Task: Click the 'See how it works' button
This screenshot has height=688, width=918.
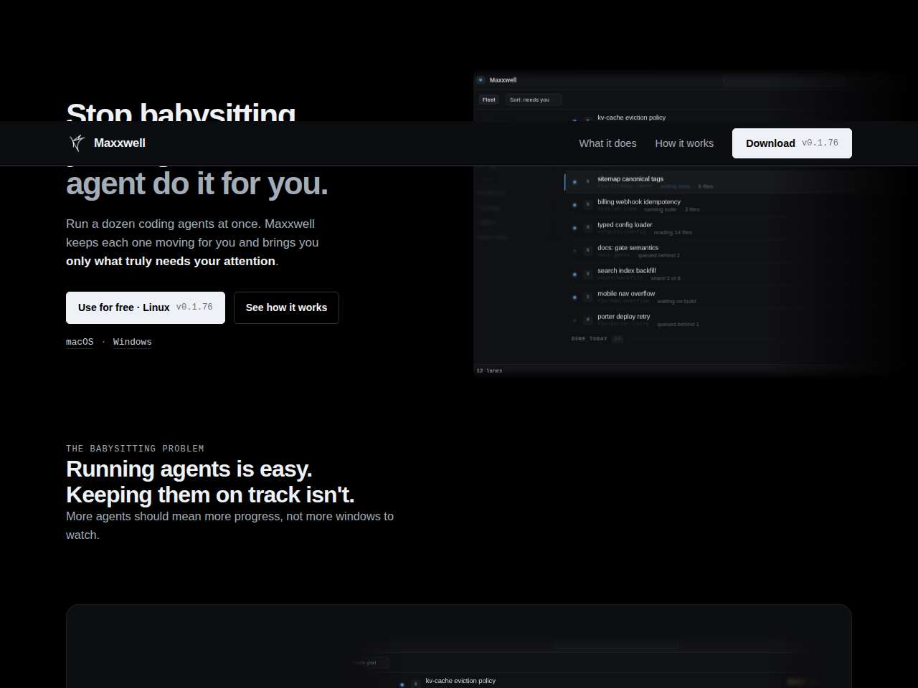Action: 286,307
